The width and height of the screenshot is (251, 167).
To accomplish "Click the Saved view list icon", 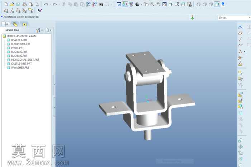I will pyautogui.click(x=177, y=4).
